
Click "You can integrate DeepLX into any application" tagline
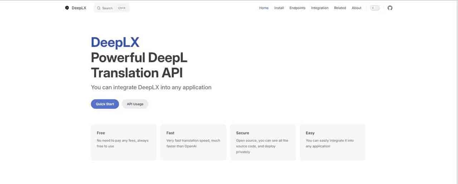(x=151, y=87)
